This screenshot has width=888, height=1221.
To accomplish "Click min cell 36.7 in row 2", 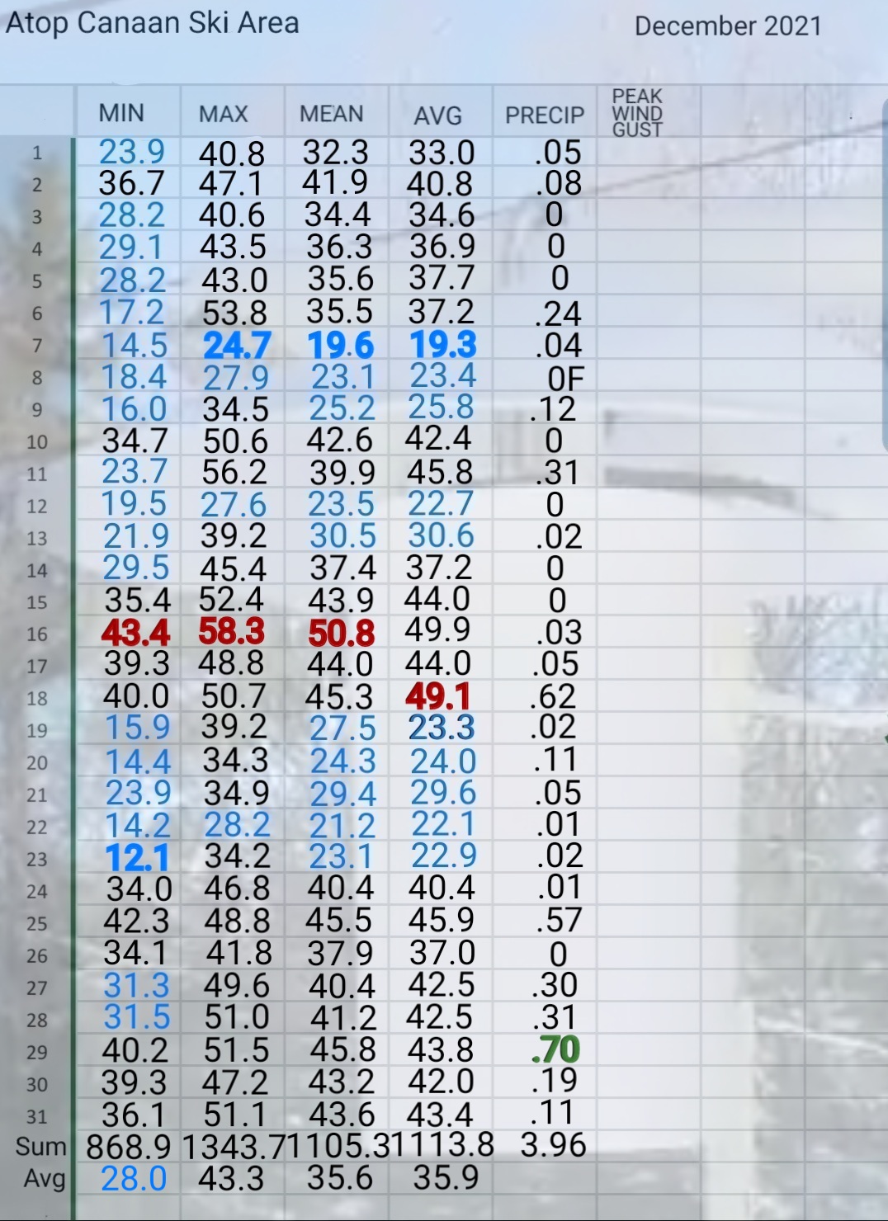I will coord(132,183).
